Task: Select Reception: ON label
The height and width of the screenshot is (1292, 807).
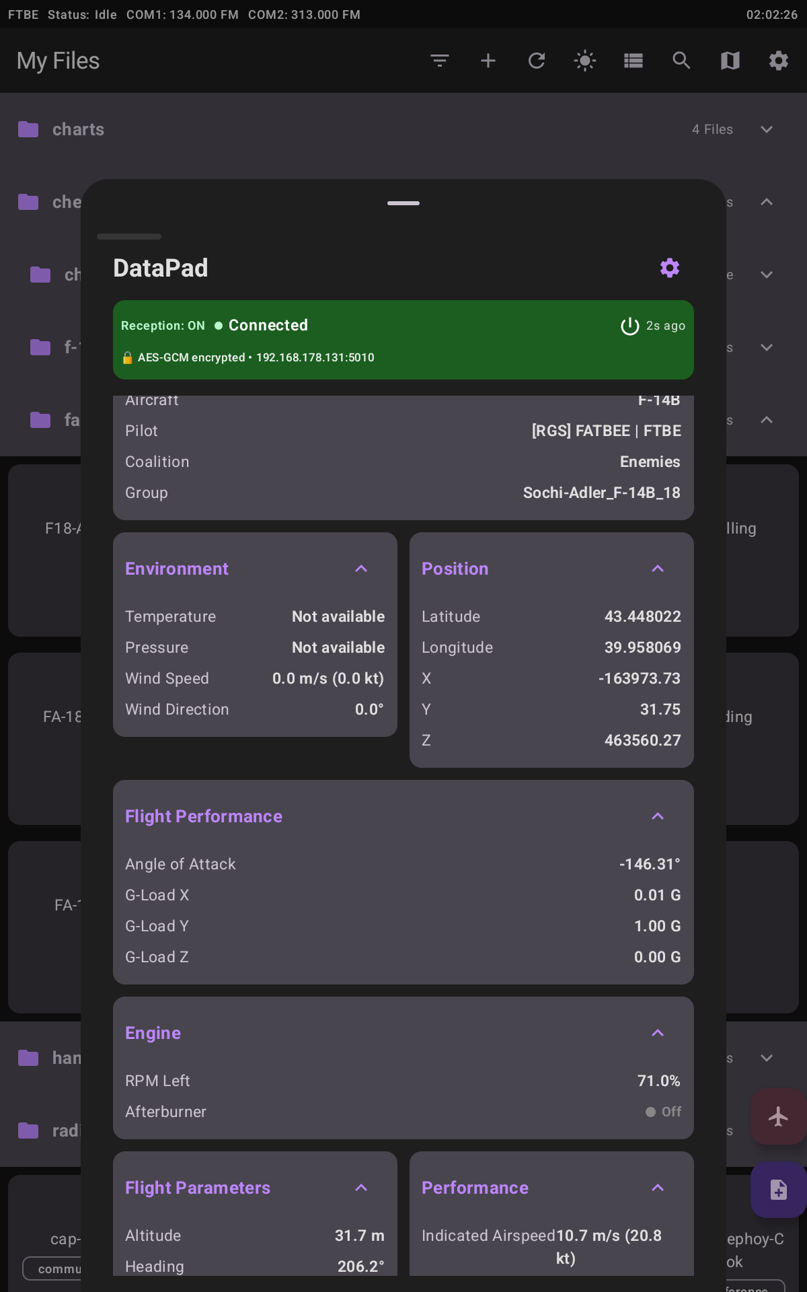Action: 163,326
